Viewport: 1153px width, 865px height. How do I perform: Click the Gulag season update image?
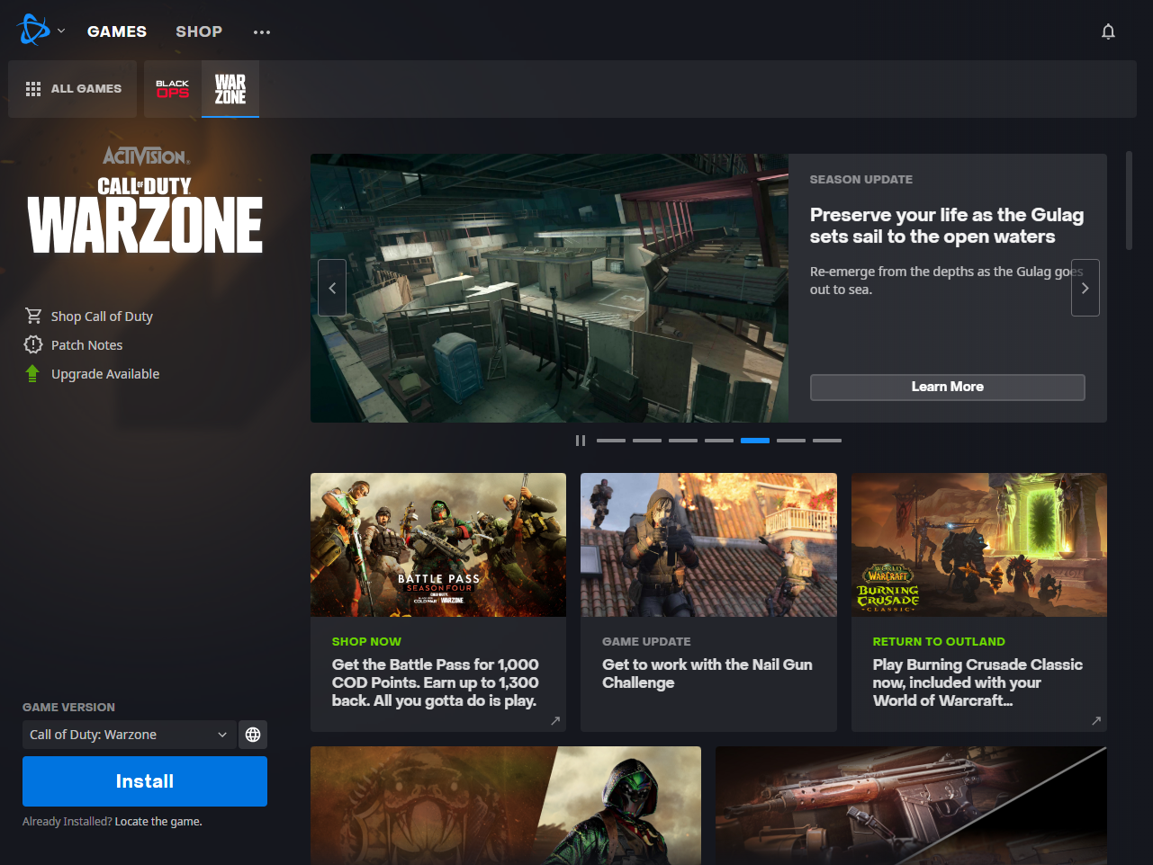pos(549,288)
